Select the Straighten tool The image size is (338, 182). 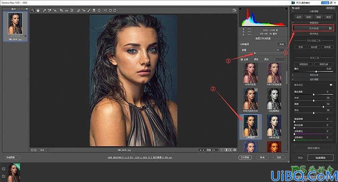[67, 10]
